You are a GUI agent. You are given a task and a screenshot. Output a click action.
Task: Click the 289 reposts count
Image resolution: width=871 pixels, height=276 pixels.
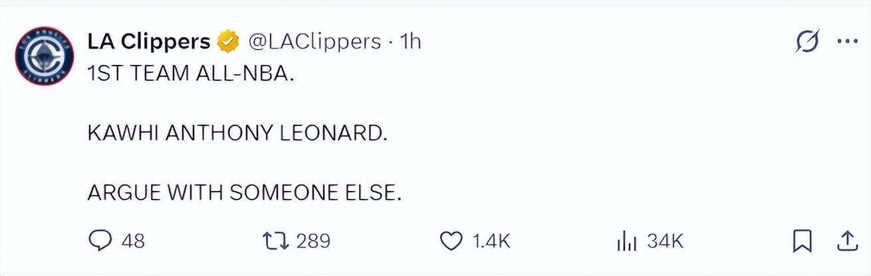point(312,241)
